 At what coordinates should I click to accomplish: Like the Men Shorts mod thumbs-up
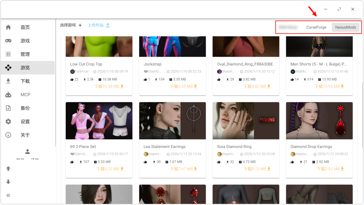click(292, 79)
